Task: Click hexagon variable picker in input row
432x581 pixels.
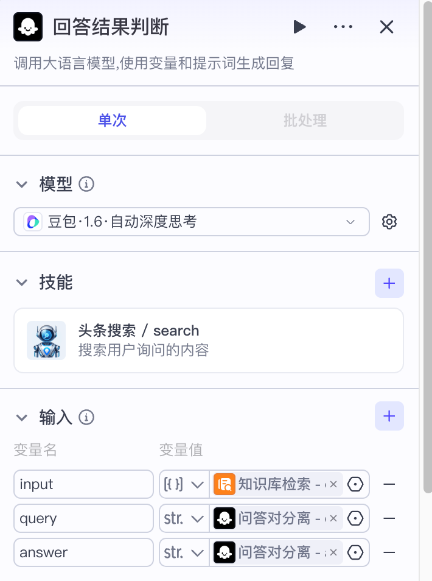Action: pyautogui.click(x=355, y=485)
